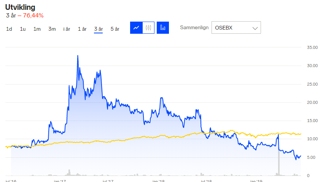Select the underlined 3 år range
Image resolution: width=323 pixels, height=182 pixels.
coord(99,29)
